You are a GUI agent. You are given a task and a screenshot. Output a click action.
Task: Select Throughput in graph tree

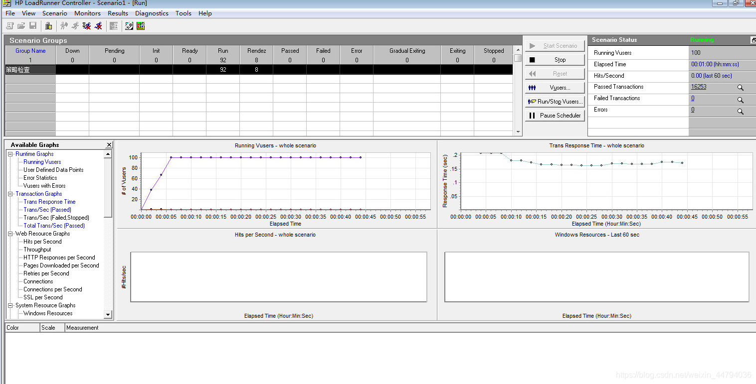[x=37, y=250]
